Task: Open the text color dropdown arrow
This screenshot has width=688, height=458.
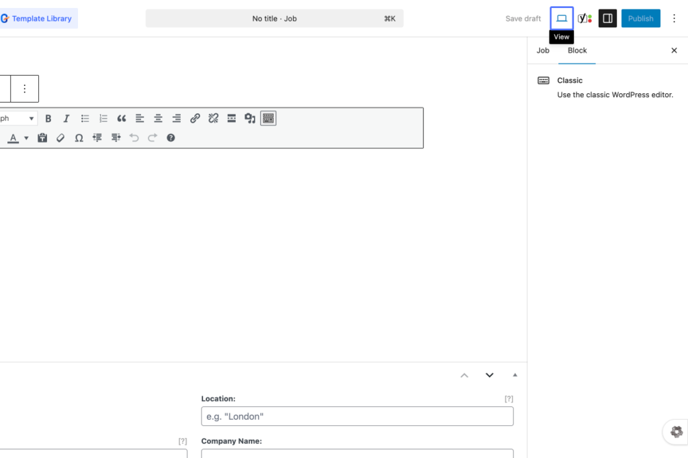Action: pyautogui.click(x=26, y=138)
